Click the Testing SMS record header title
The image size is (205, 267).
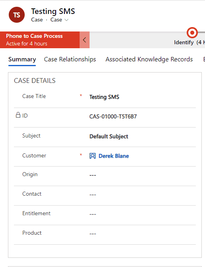(53, 12)
